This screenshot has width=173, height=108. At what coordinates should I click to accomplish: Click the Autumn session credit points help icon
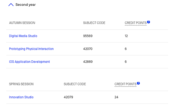click(x=148, y=22)
